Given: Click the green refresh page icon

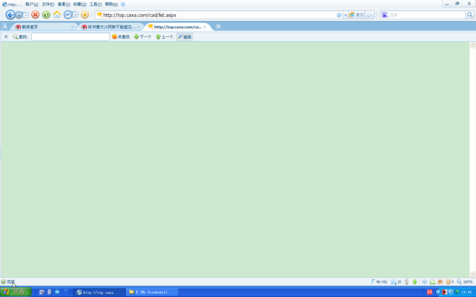Looking at the screenshot, I should tap(46, 15).
